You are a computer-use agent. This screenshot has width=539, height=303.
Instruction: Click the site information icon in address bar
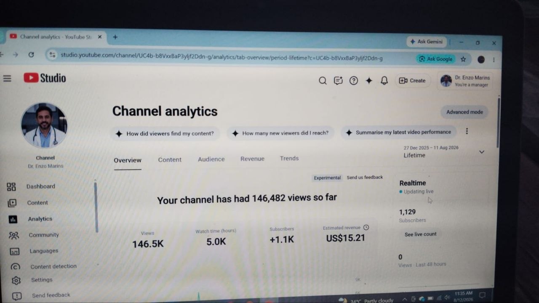(52, 55)
